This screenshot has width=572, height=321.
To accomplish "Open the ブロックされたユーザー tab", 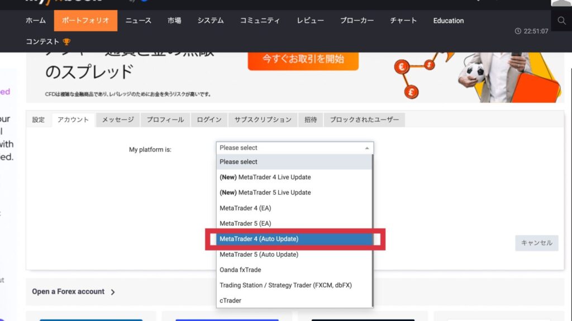I will click(364, 119).
